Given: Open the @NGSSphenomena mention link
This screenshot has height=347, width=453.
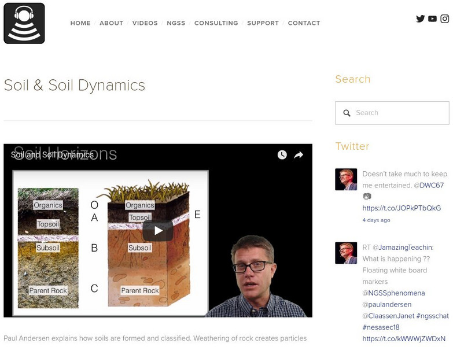Looking at the screenshot, I should point(393,293).
